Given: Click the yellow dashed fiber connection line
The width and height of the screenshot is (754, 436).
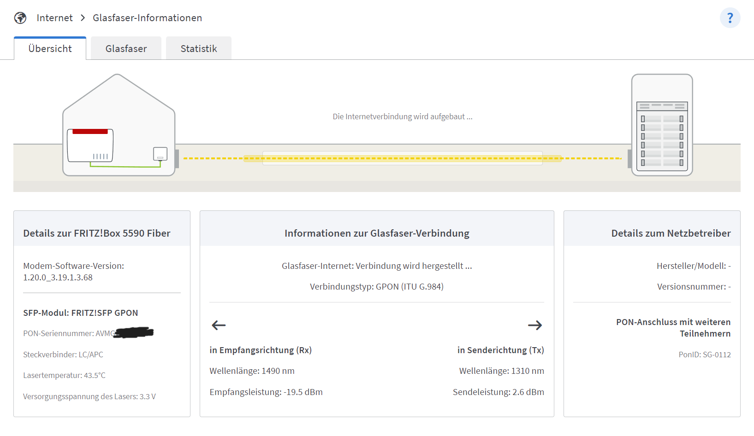Looking at the screenshot, I should click(403, 158).
